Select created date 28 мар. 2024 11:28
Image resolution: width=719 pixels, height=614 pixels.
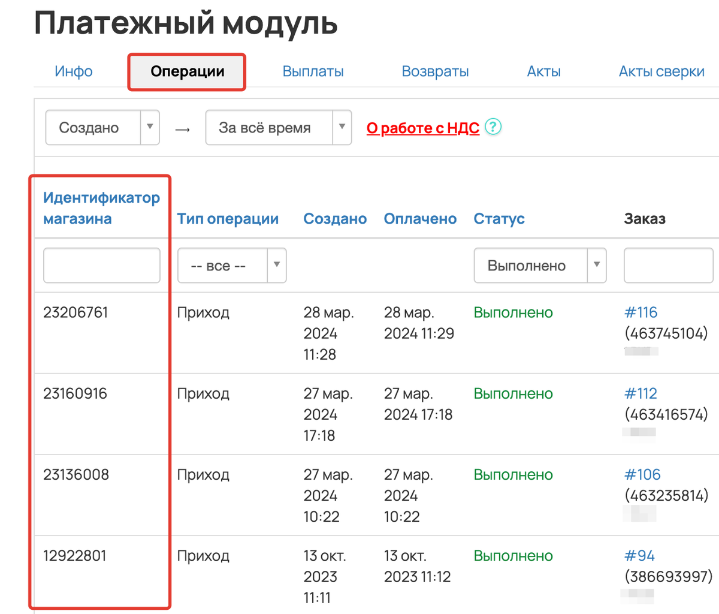point(329,333)
